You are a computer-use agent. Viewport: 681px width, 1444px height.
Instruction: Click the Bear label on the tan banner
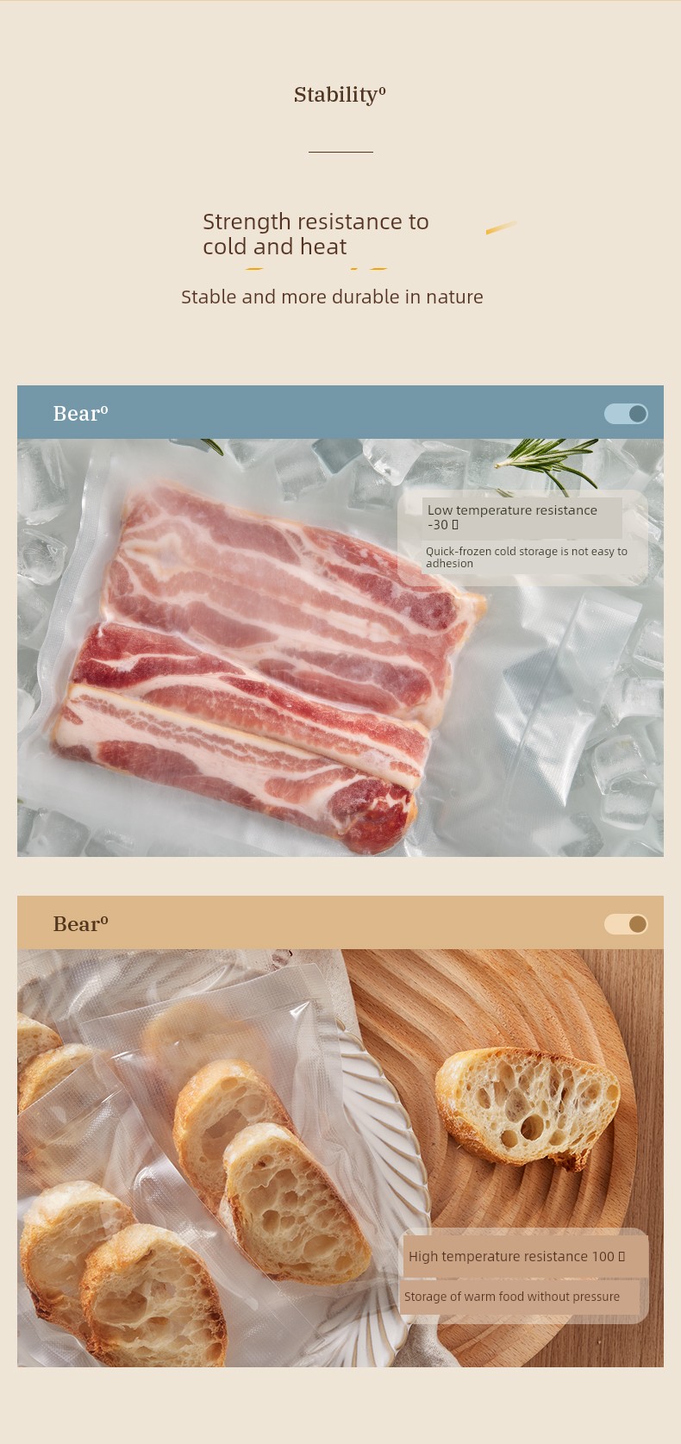coord(80,924)
